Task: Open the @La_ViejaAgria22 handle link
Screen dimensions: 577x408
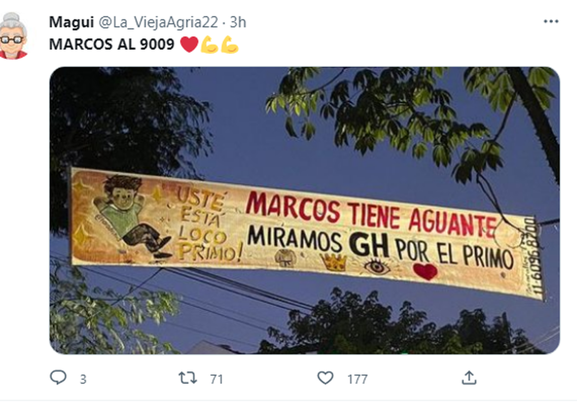Action: pyautogui.click(x=159, y=22)
